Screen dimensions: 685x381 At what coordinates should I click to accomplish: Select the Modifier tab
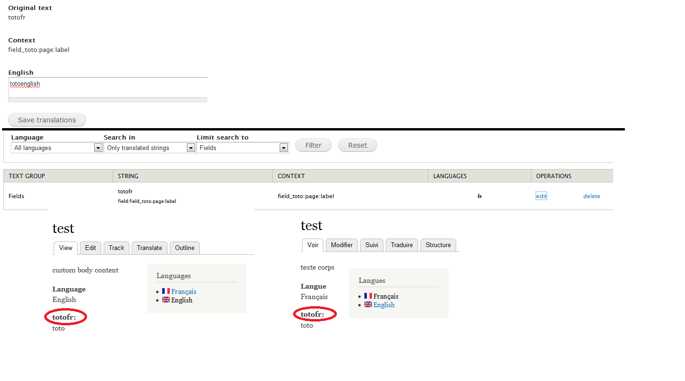coord(342,245)
